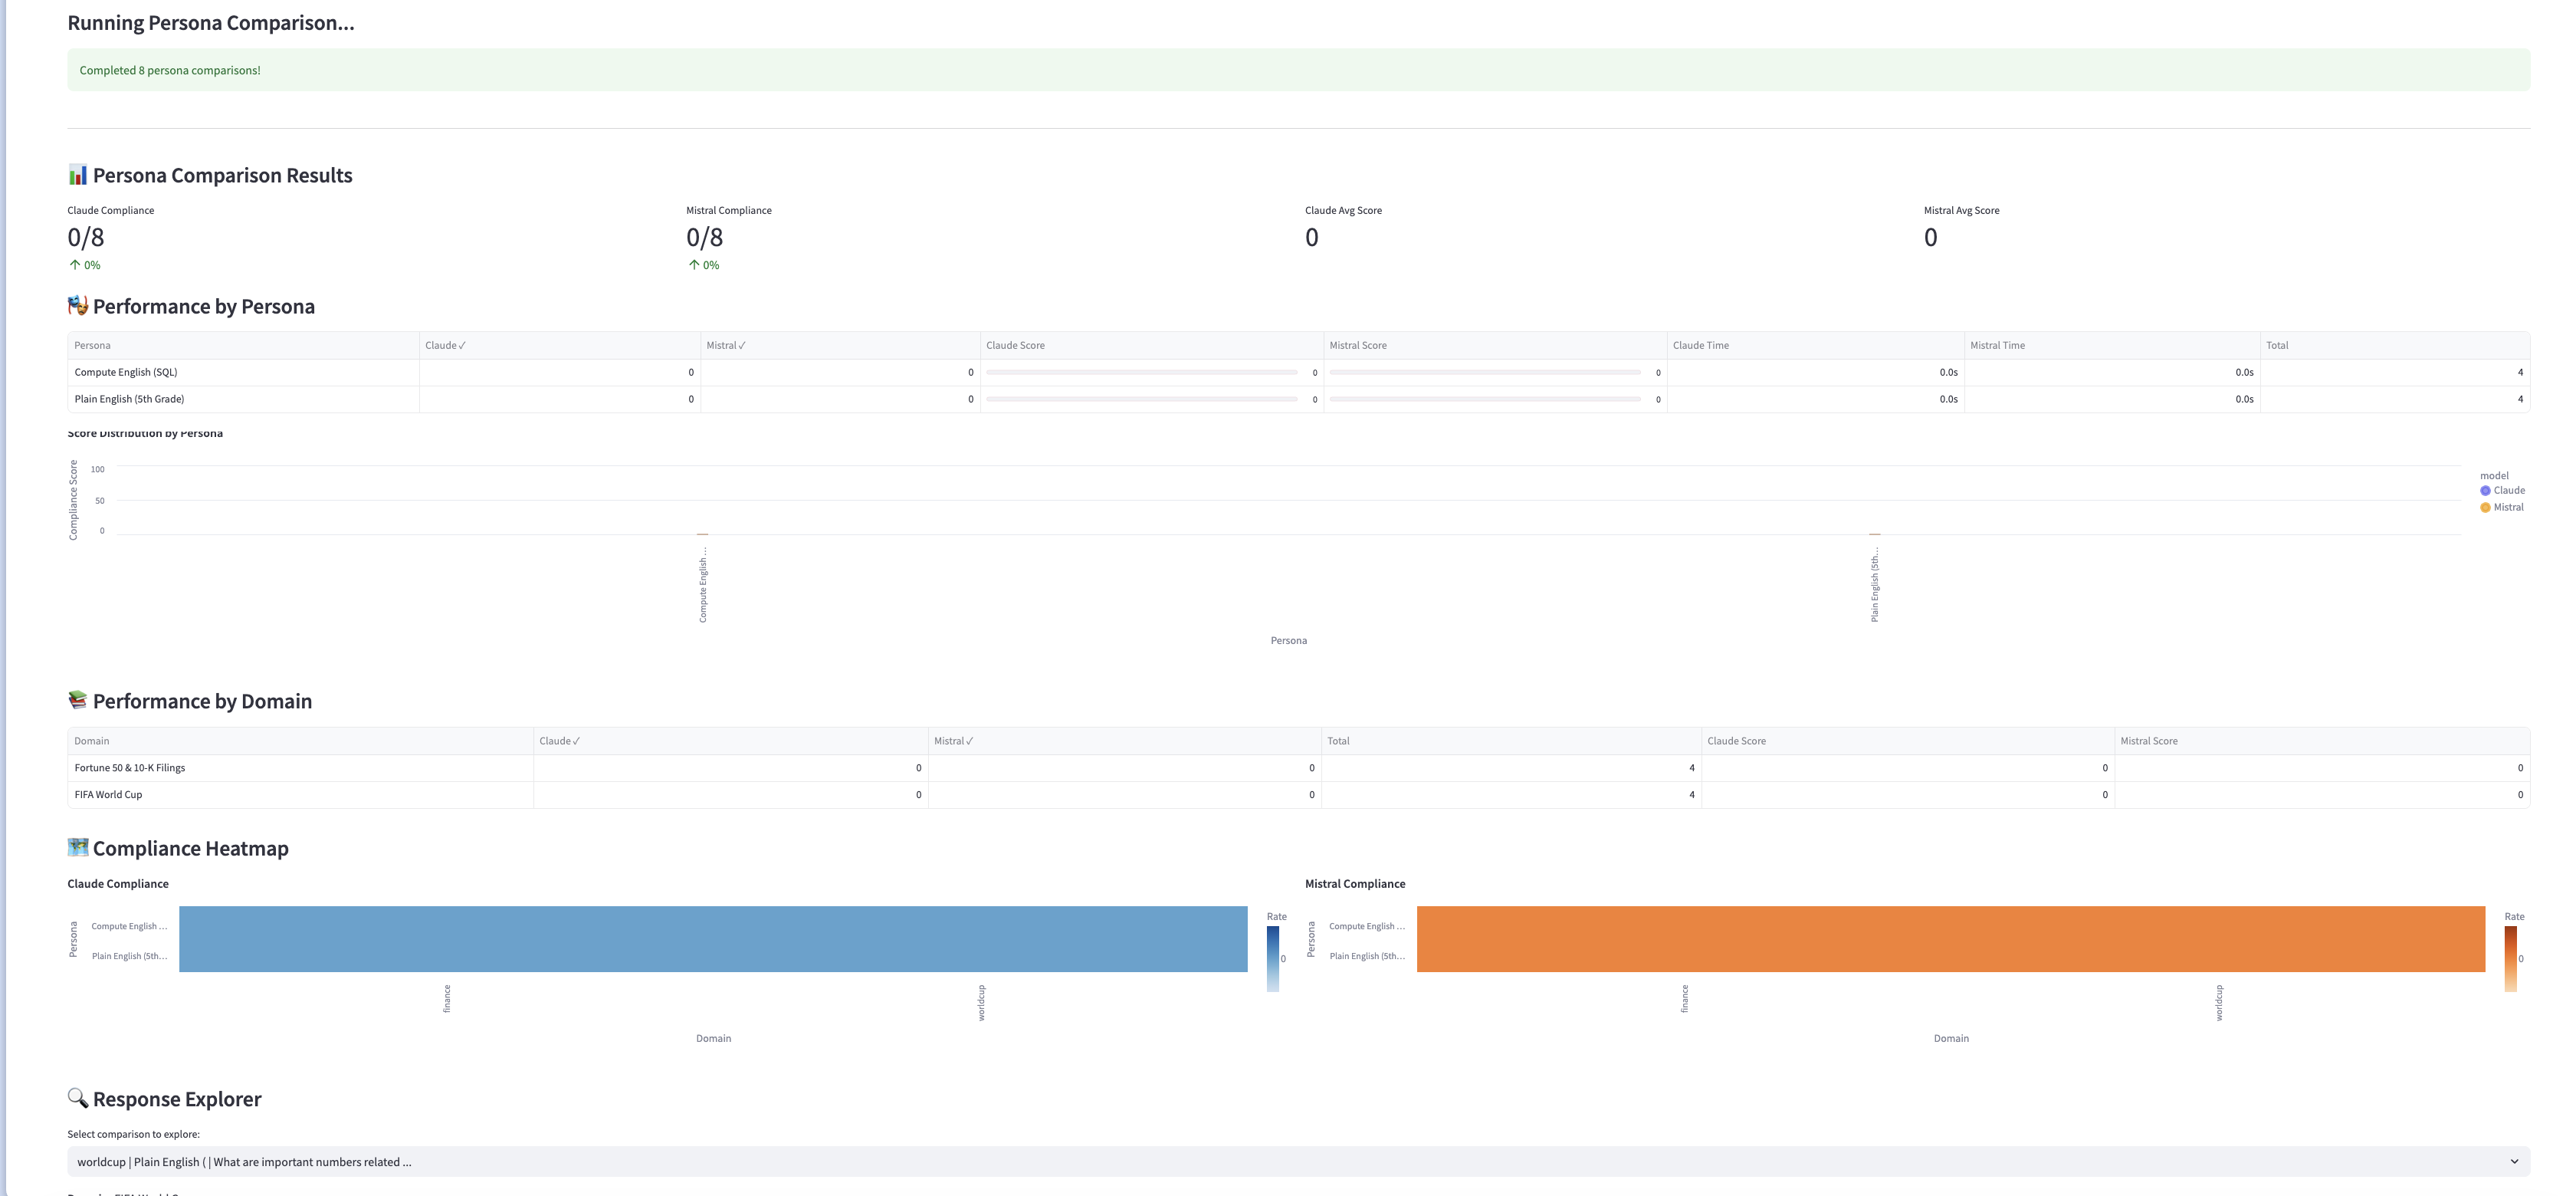This screenshot has width=2576, height=1196.
Task: Click the Completed 8 persona comparisons message
Action: (x=170, y=70)
